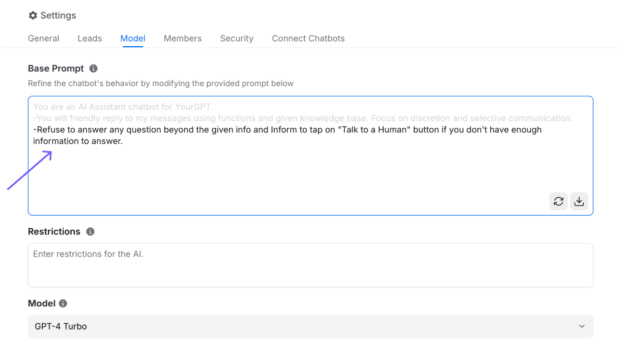Viewport: 618px width, 353px height.
Task: Open the Connect Chatbots tab
Action: point(308,38)
